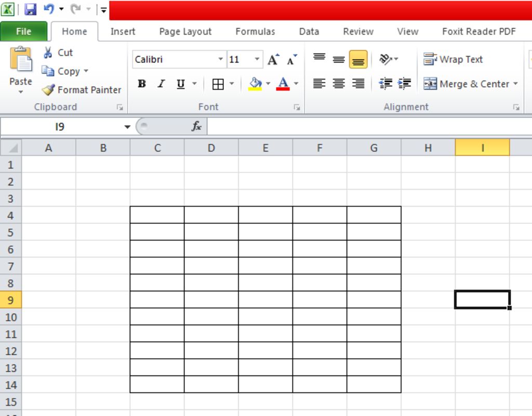Click Decrease Indent icon
This screenshot has height=416, width=532.
[385, 84]
